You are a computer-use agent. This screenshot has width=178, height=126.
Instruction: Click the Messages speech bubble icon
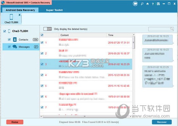coord(15,47)
